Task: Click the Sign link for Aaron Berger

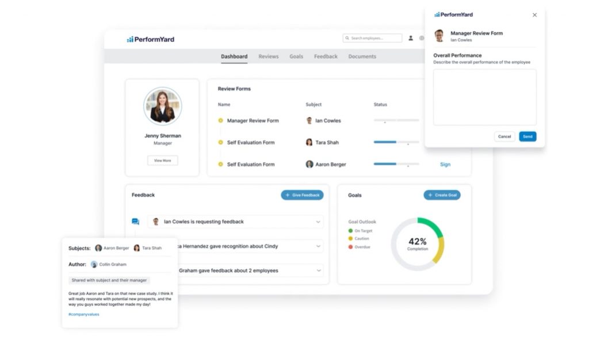Action: [x=445, y=164]
